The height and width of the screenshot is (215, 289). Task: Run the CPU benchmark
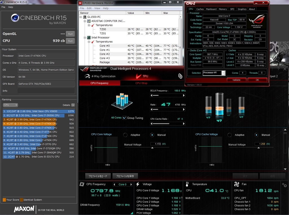(70, 41)
